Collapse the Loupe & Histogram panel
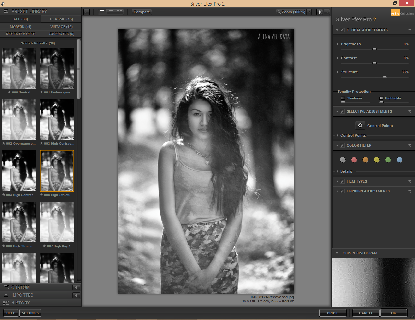 [337, 253]
